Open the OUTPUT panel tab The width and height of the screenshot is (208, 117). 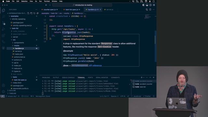click(x=56, y=77)
